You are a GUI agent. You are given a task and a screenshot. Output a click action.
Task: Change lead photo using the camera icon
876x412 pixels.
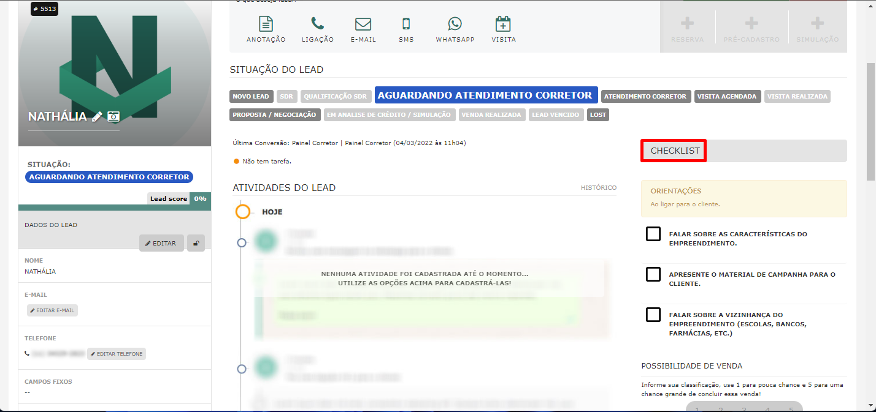point(113,116)
